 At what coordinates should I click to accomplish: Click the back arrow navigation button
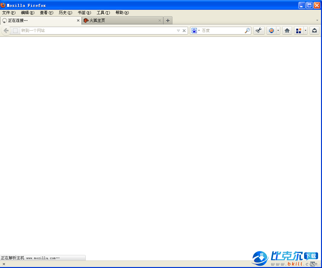[x=6, y=31]
